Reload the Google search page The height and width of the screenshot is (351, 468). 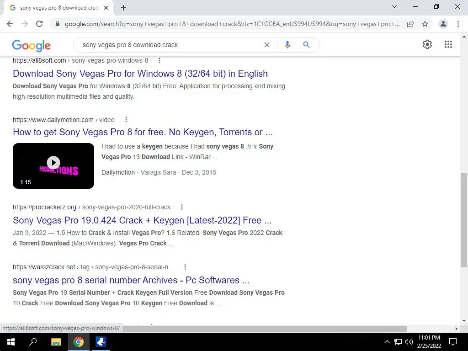tap(39, 24)
